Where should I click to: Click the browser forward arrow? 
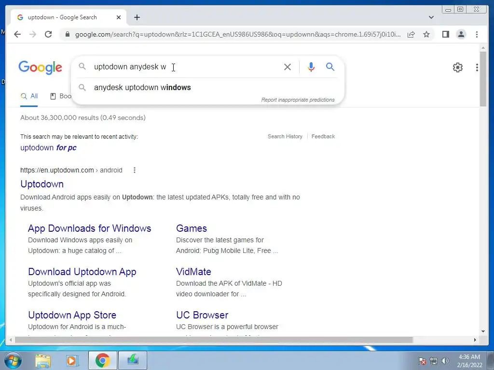click(33, 34)
